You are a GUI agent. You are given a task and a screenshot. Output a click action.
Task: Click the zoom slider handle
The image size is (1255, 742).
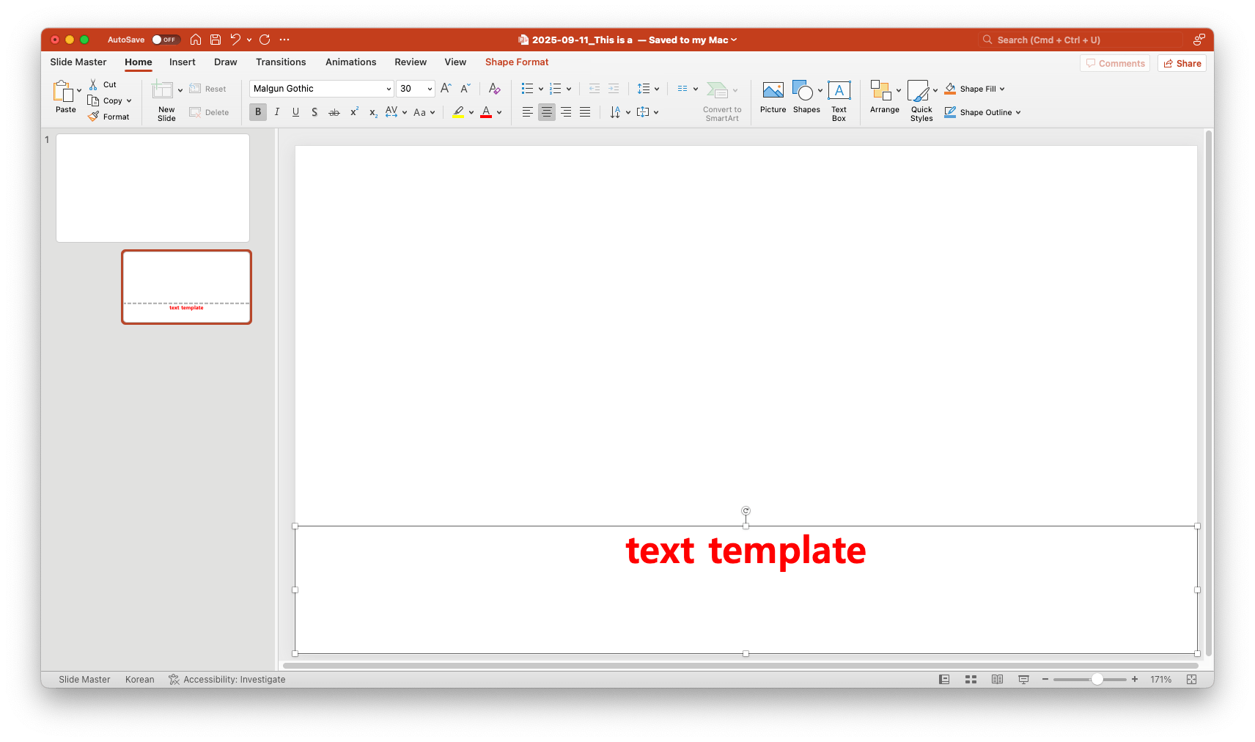point(1097,680)
